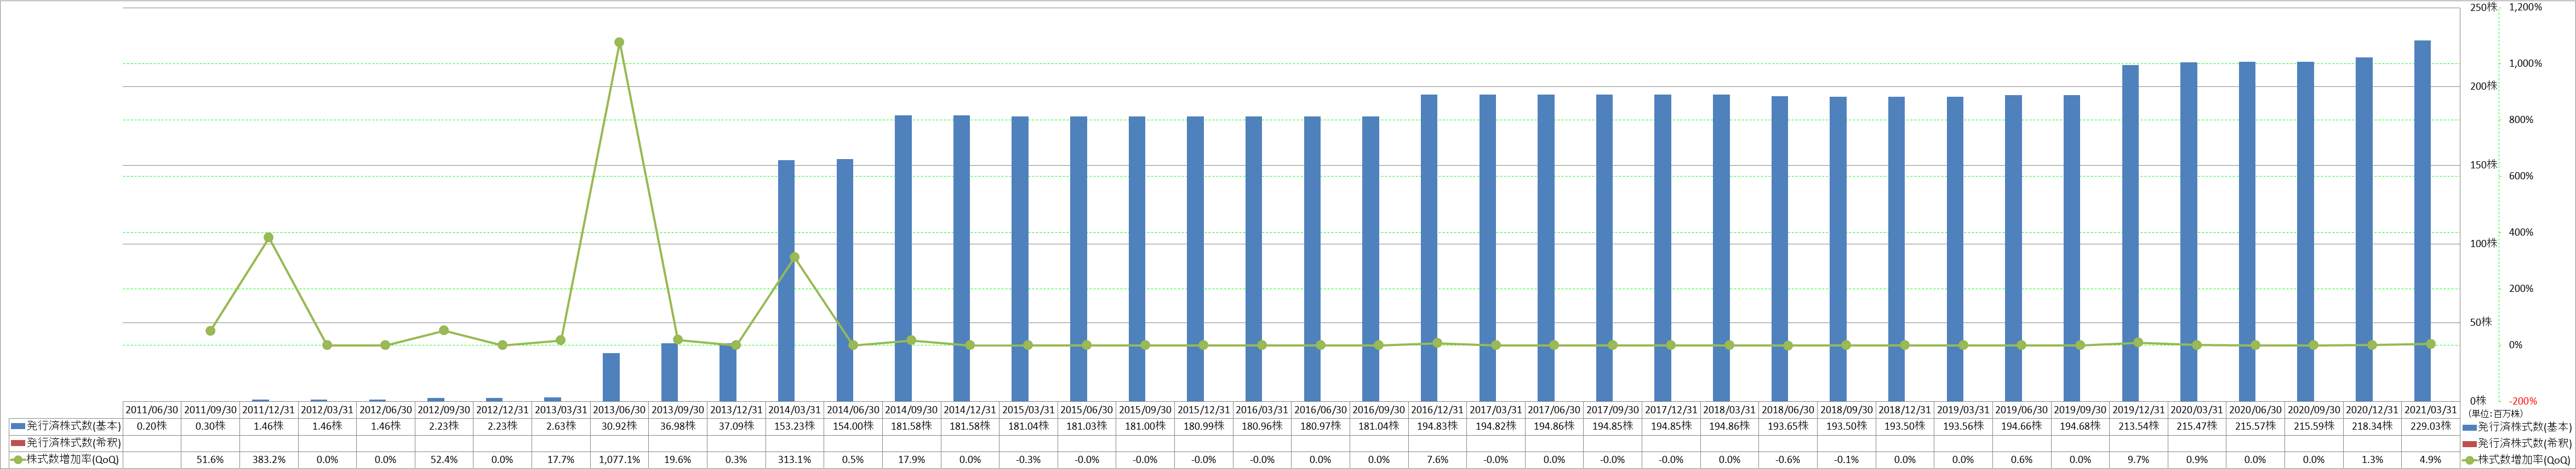
Task: Click the 1,077.1% growth rate cell
Action: (x=619, y=460)
